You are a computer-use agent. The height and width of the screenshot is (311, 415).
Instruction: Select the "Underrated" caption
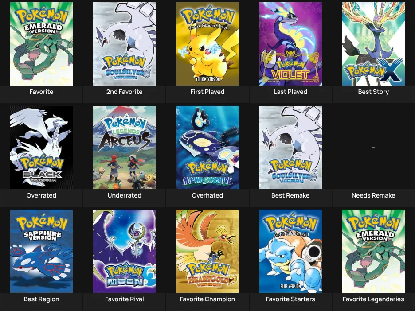tap(125, 195)
